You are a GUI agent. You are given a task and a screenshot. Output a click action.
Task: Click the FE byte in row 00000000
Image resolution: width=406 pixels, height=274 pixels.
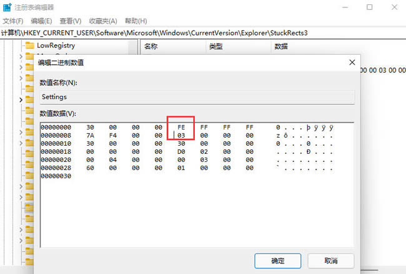tap(181, 127)
